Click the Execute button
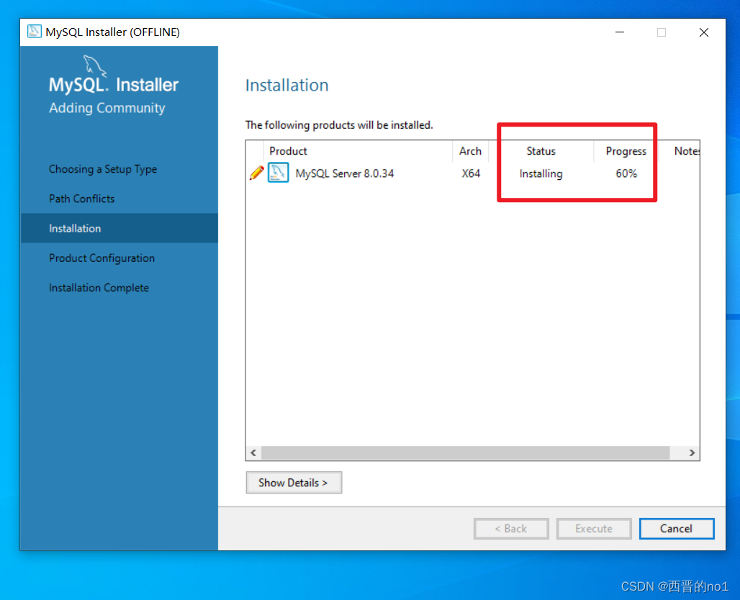 coord(594,529)
